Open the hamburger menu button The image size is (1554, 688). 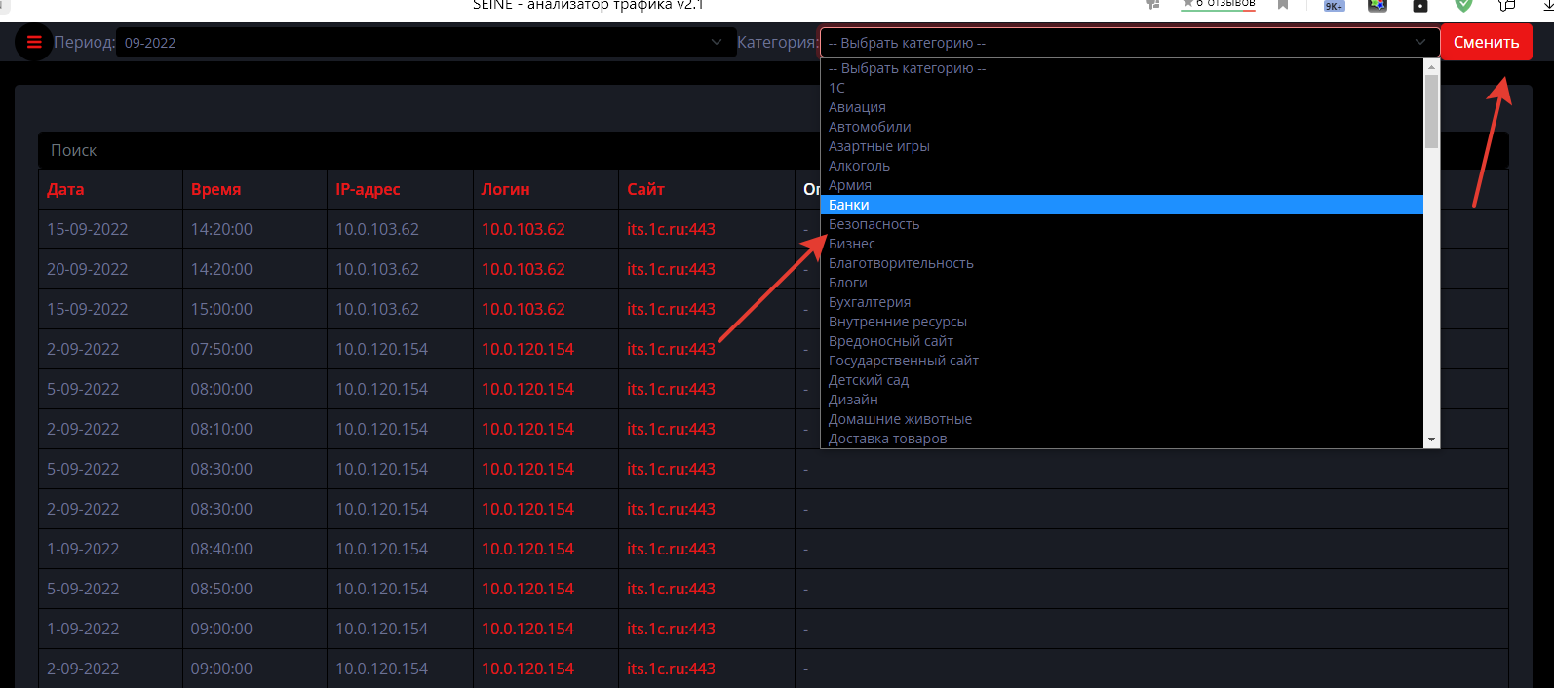click(x=34, y=42)
